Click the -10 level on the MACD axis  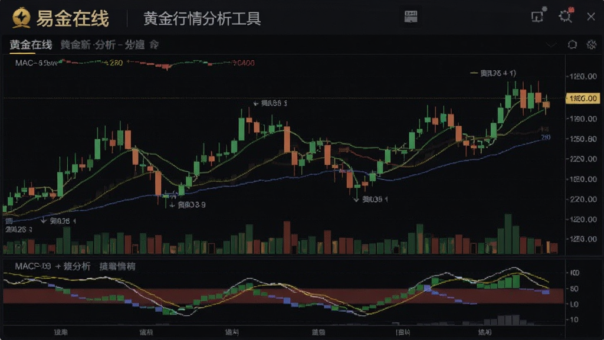[573, 319]
